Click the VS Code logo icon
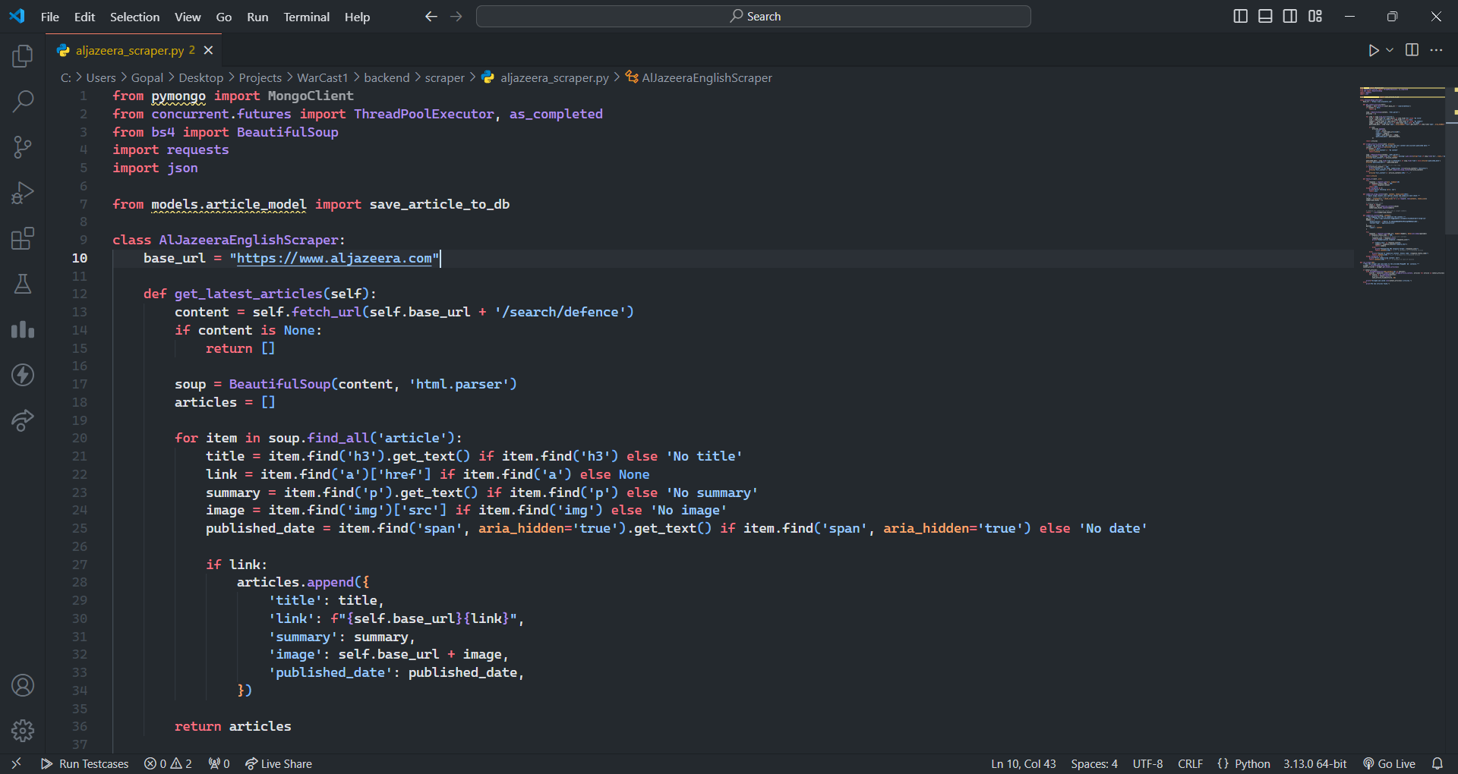Screen dimensions: 1458x774 click(x=17, y=16)
